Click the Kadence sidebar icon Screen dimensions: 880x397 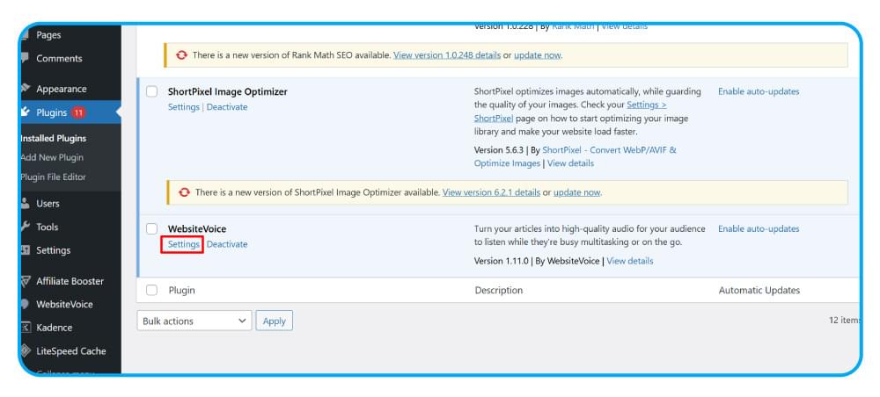pos(25,328)
